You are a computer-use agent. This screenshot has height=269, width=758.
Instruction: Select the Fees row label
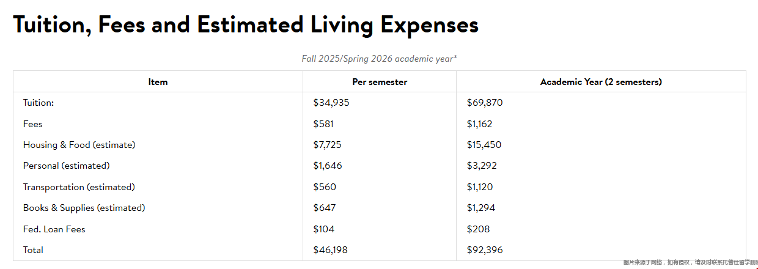(33, 123)
